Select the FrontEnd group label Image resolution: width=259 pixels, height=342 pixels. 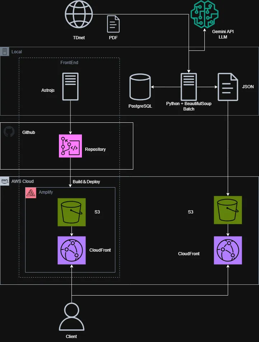(69, 63)
